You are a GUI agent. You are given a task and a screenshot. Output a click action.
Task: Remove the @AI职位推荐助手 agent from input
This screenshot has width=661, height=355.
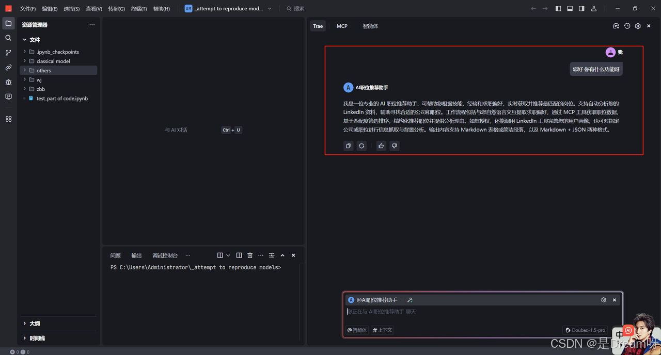[x=615, y=300]
